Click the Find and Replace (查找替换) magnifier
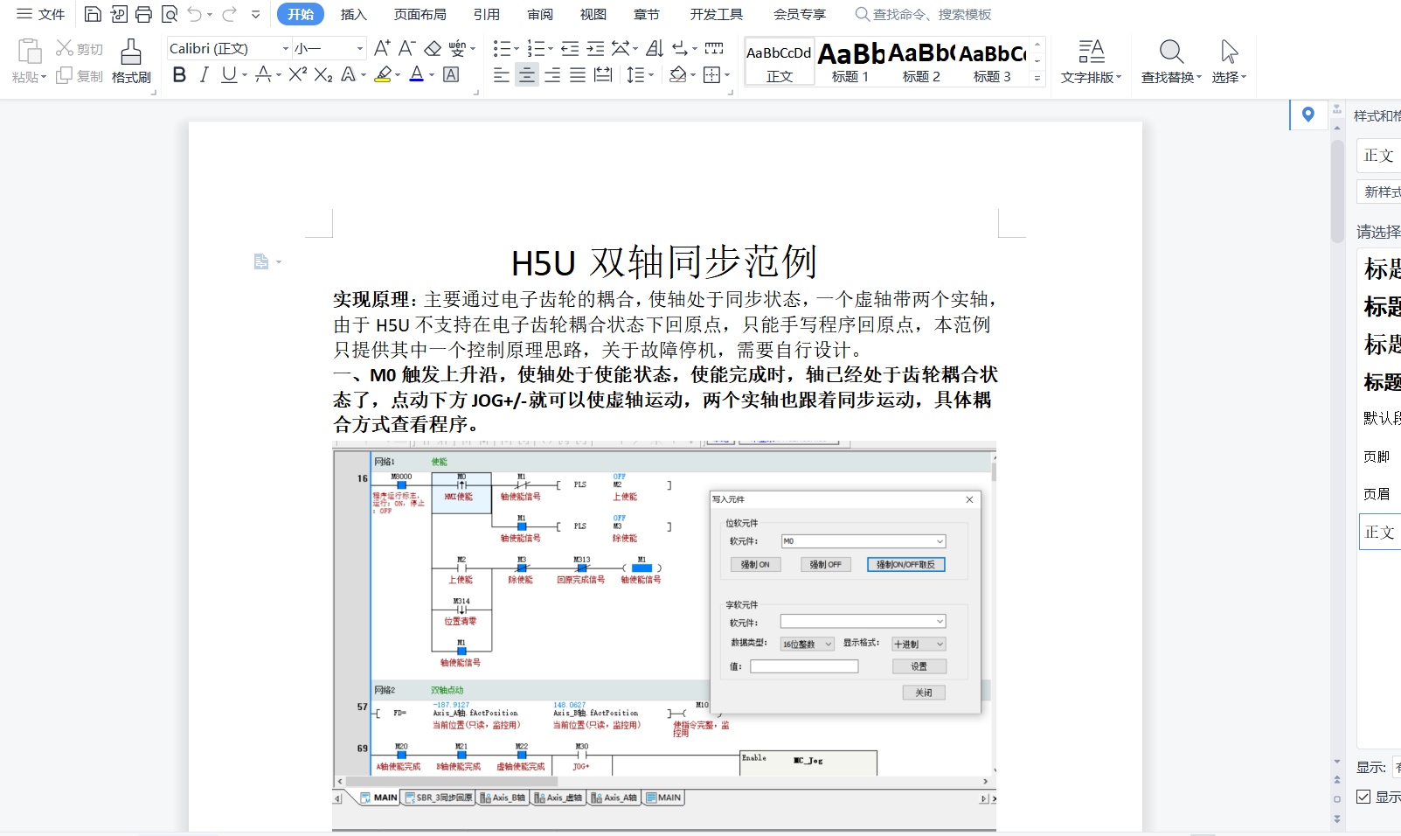1401x836 pixels. (x=1171, y=52)
